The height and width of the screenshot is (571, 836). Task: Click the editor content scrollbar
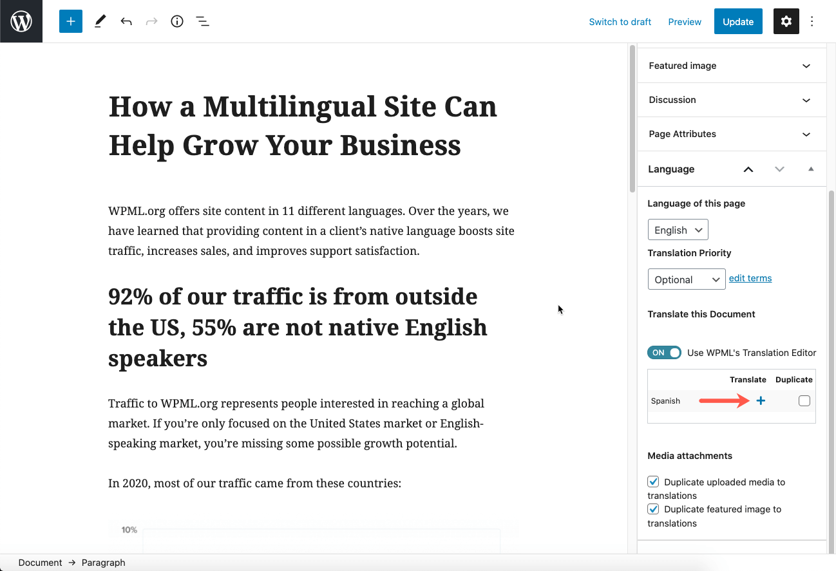click(x=632, y=118)
